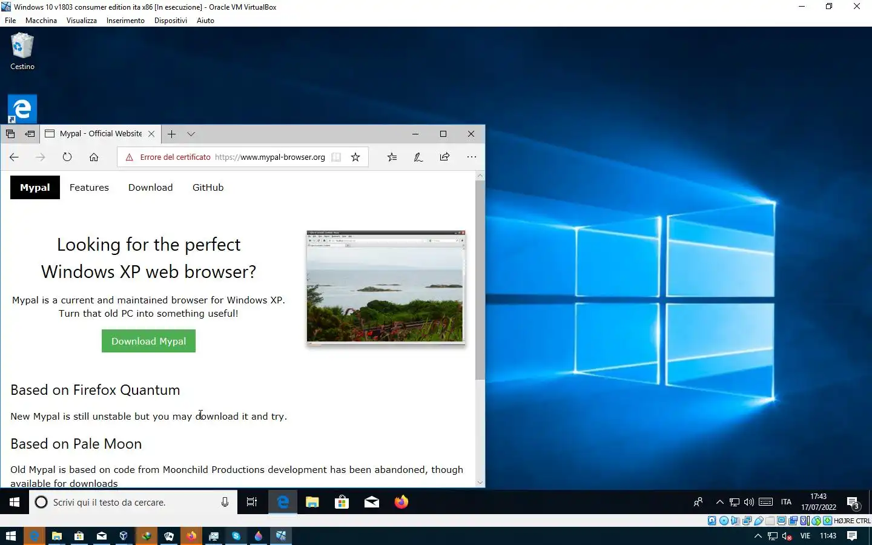Viewport: 872px width, 545px height.
Task: Open Skype from the host taskbar
Action: click(236, 536)
